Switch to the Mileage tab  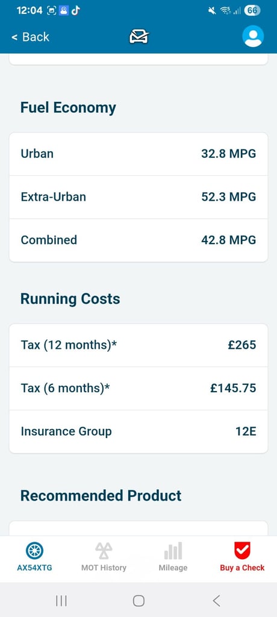click(173, 557)
